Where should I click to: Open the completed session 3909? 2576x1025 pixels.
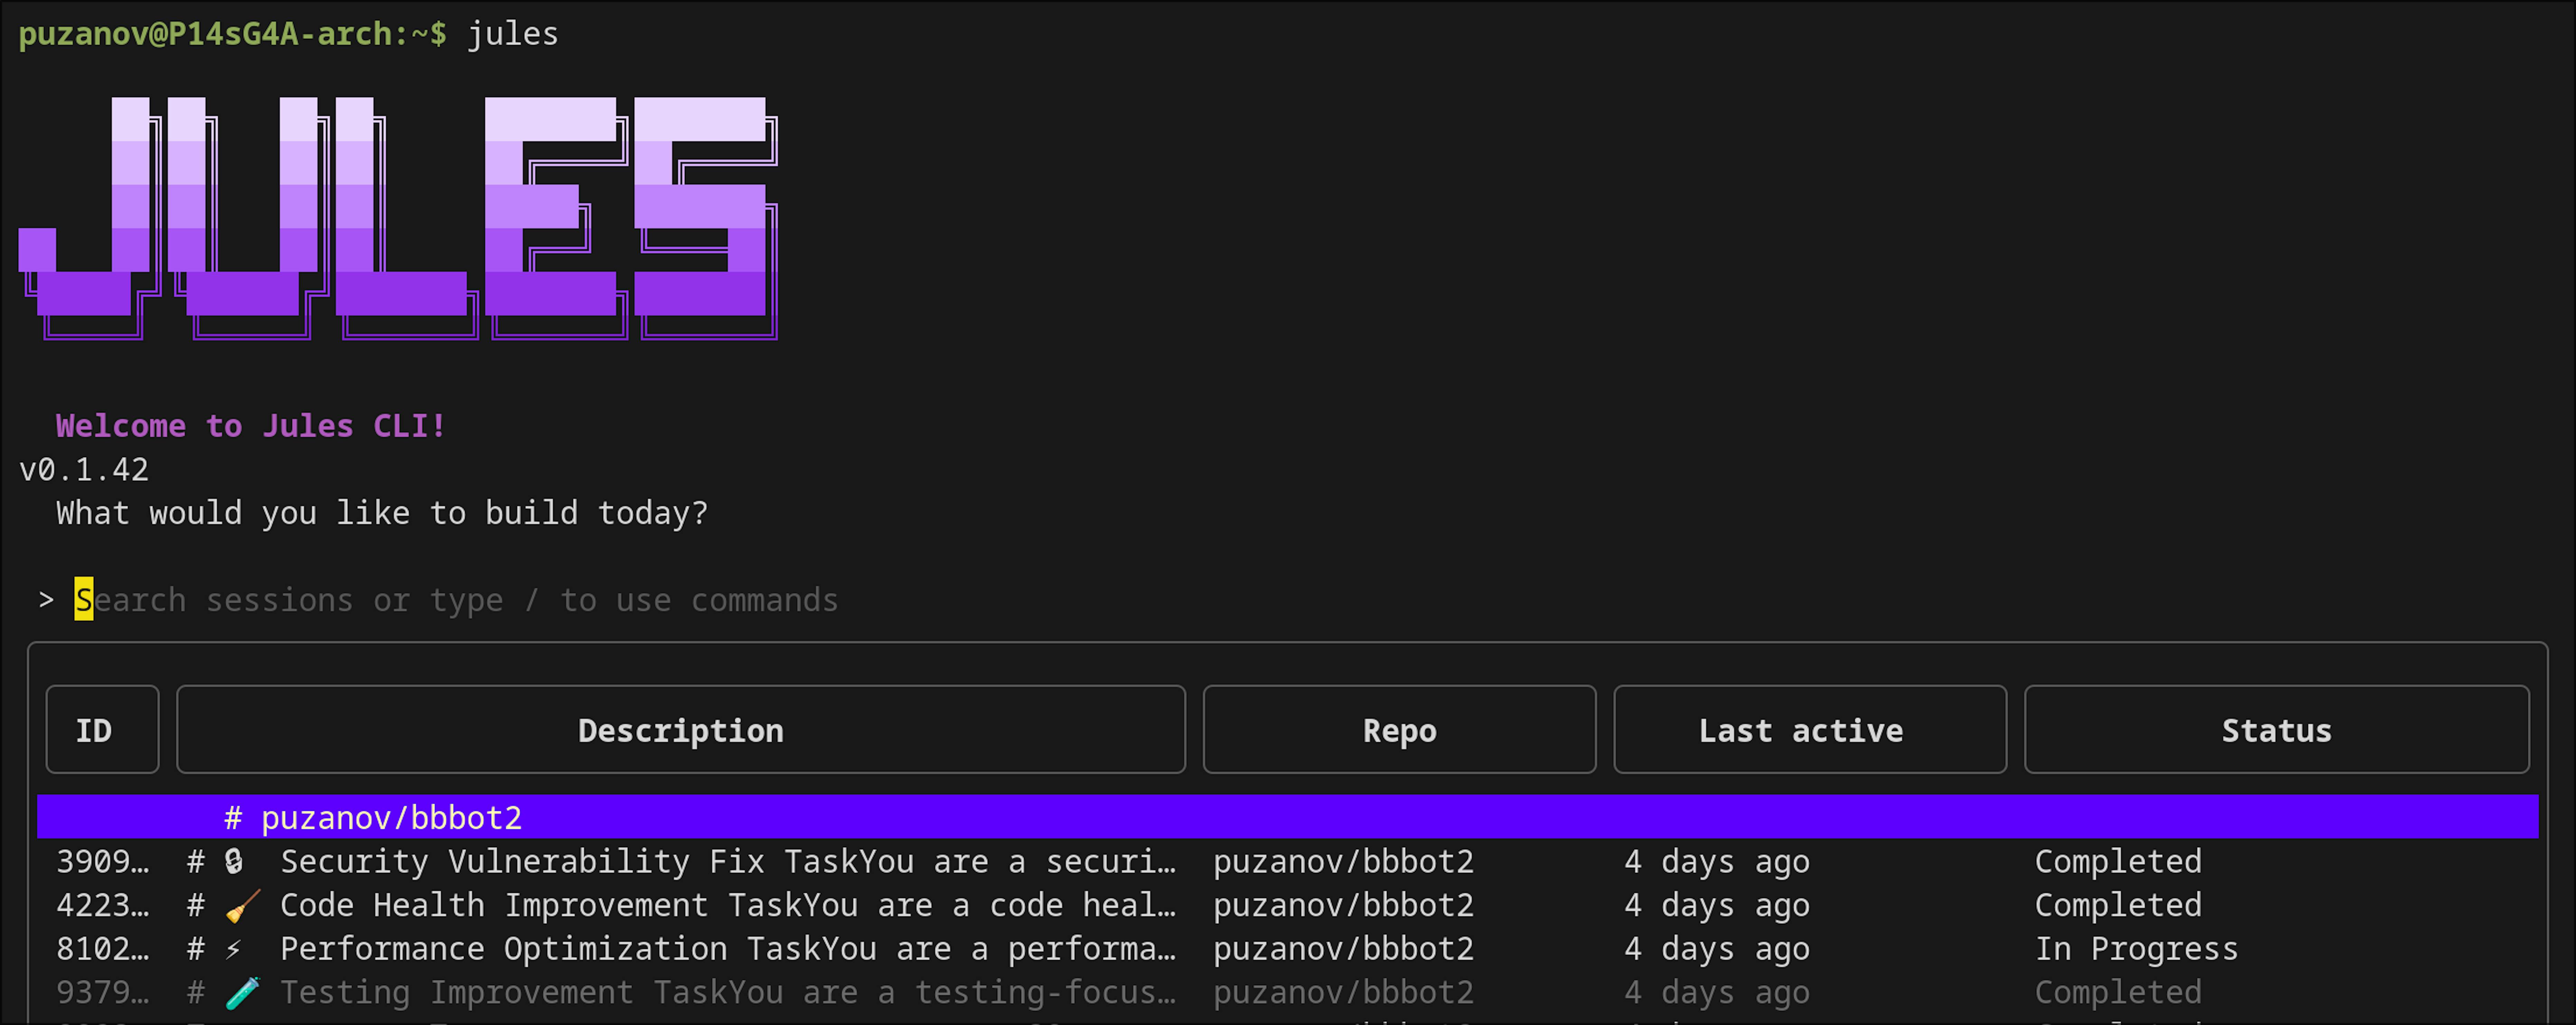point(700,861)
